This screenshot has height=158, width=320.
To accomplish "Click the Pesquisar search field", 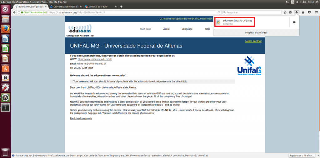I will (252, 12).
